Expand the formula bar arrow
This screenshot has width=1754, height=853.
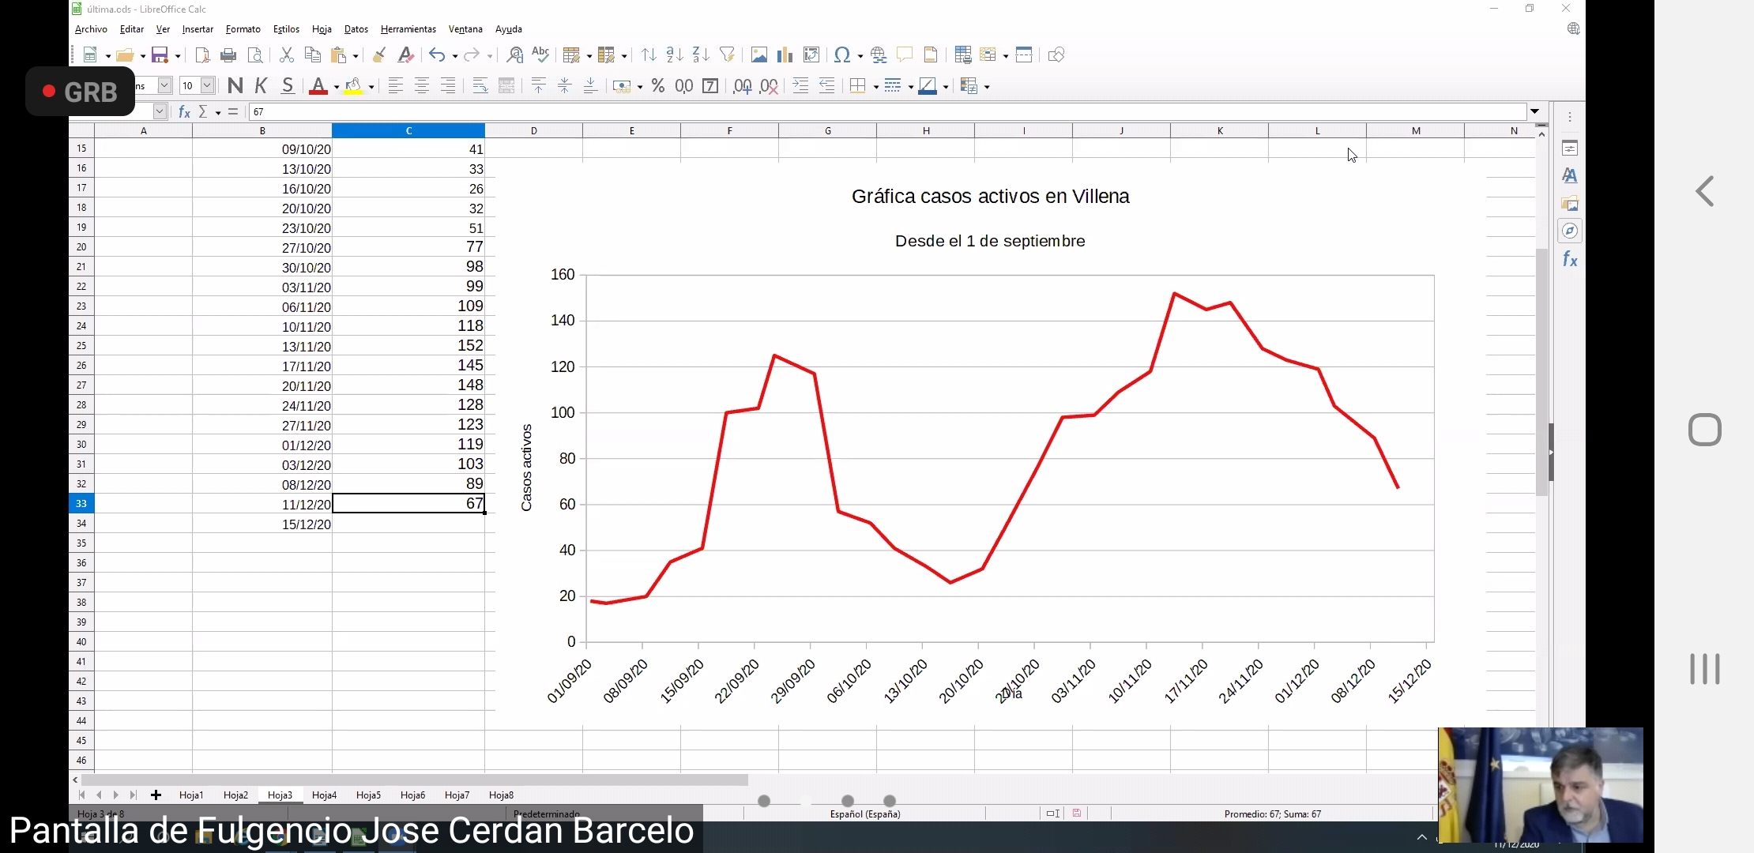click(1534, 111)
